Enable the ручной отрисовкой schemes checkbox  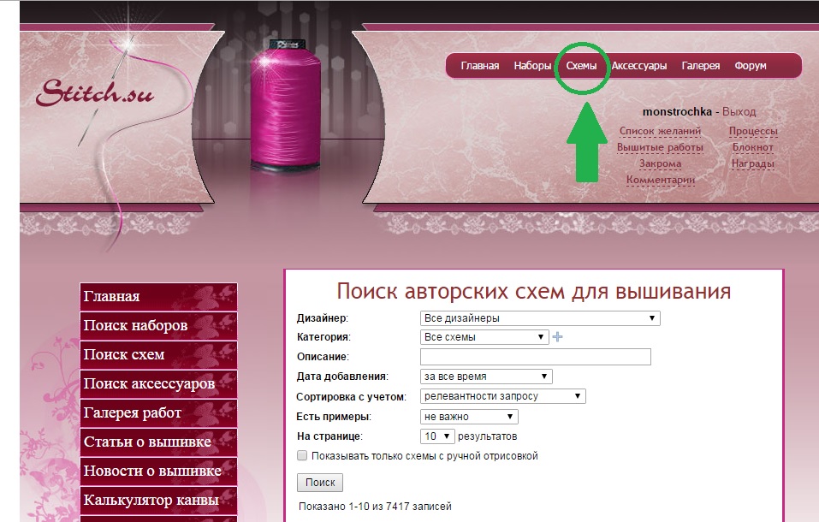coord(301,456)
